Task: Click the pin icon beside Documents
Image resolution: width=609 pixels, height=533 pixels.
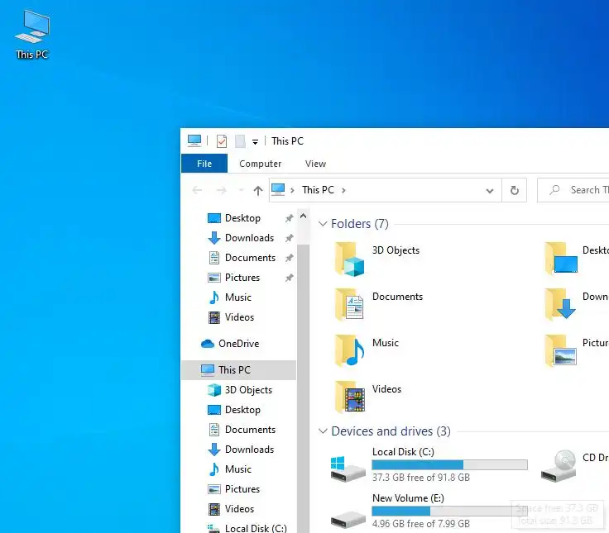Action: (x=289, y=258)
